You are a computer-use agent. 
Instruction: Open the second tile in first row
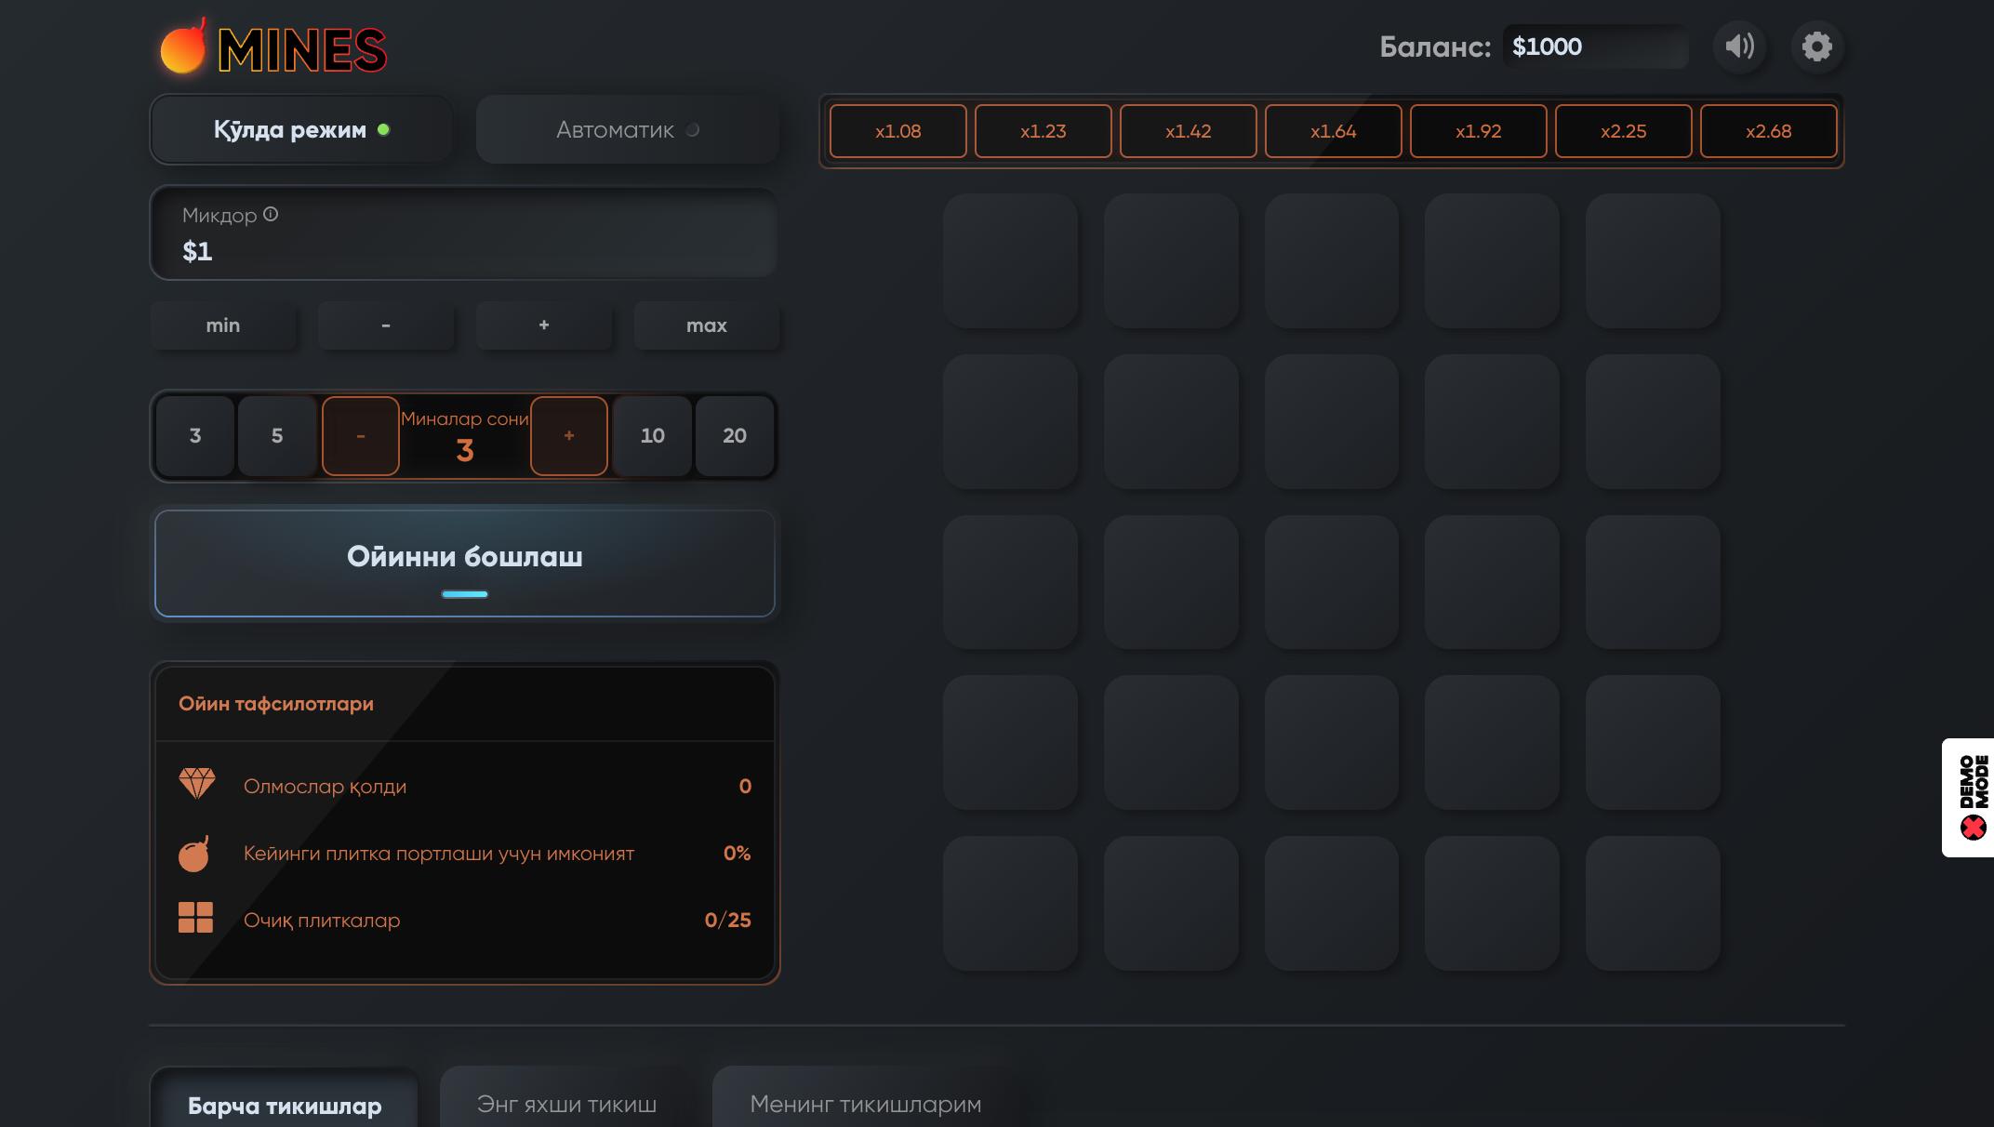tap(1172, 260)
